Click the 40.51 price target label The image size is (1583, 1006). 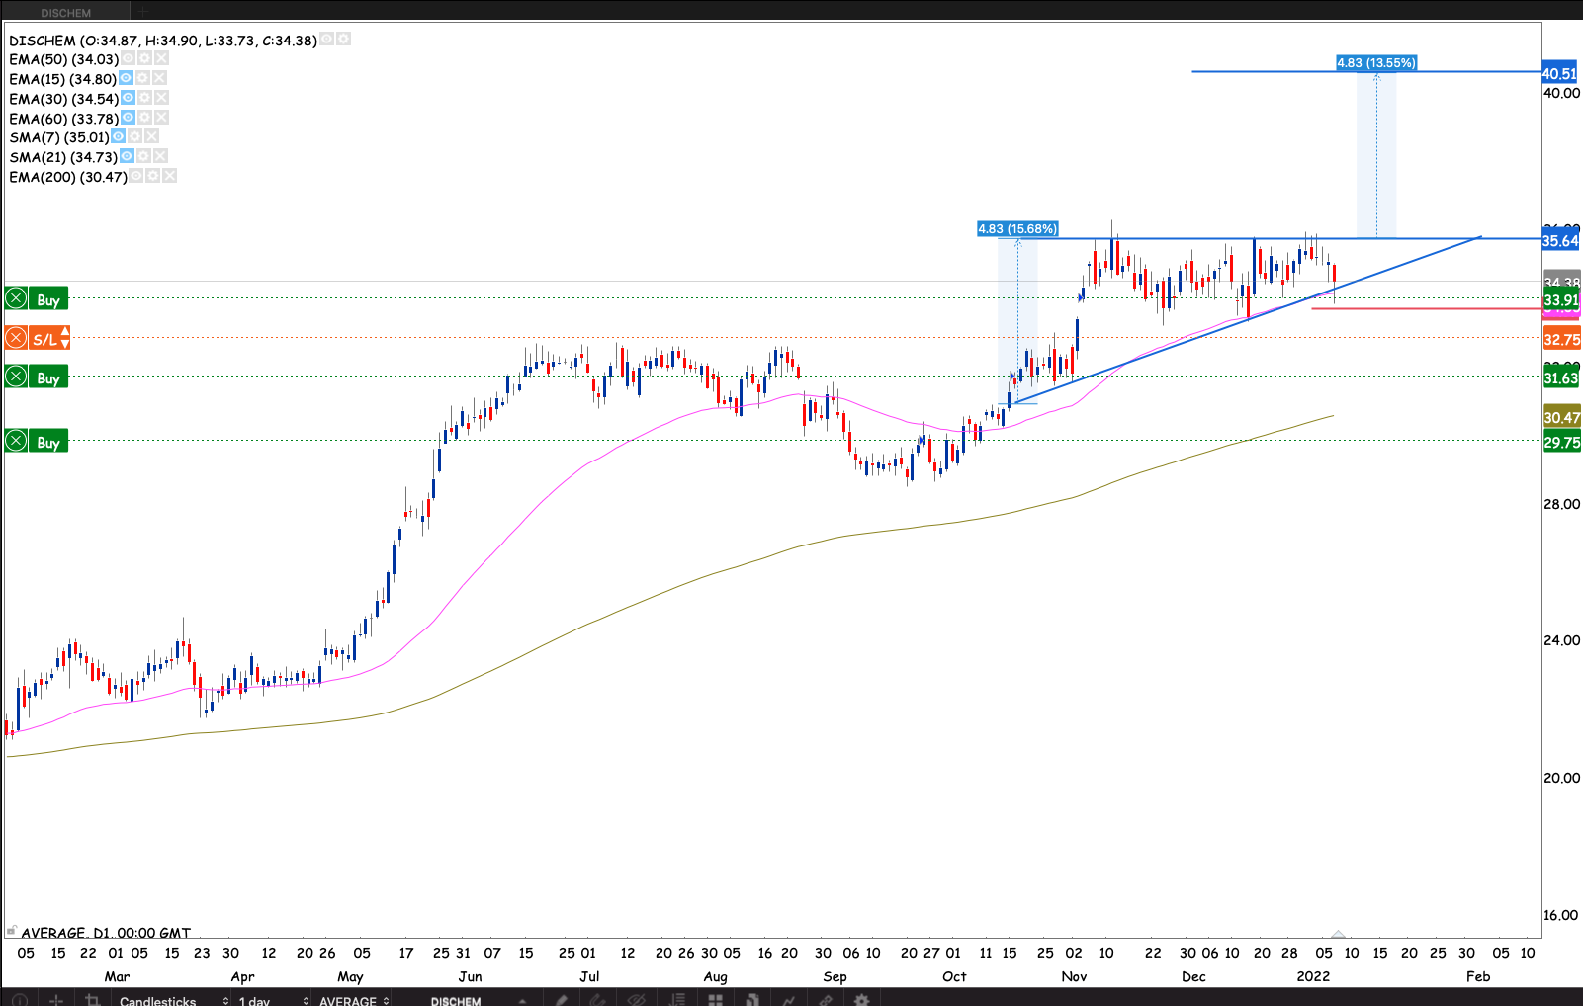tap(1560, 73)
